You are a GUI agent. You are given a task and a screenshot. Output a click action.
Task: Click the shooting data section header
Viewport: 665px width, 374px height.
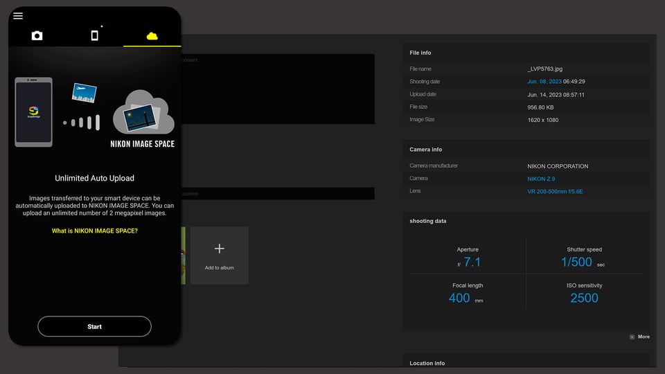coord(427,221)
